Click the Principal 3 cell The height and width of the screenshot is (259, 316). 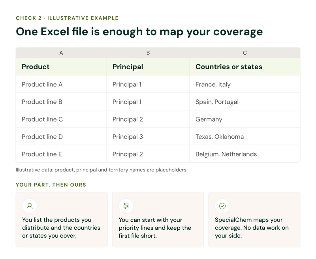click(148, 137)
